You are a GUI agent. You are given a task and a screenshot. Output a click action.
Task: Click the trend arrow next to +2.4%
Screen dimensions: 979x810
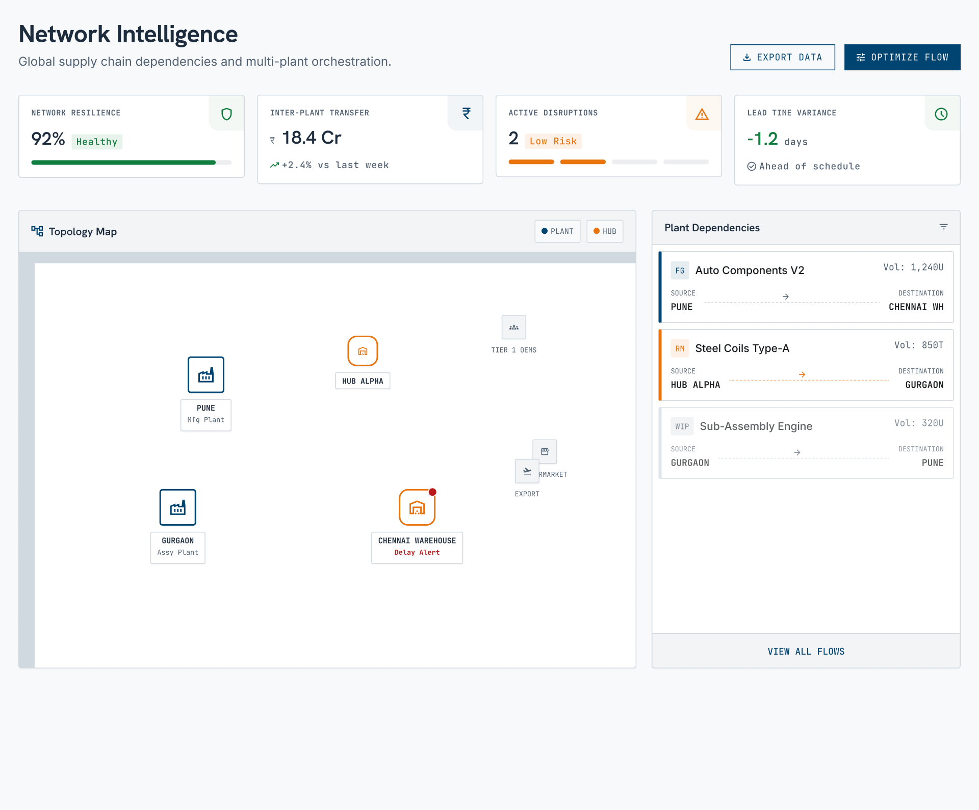pos(274,165)
